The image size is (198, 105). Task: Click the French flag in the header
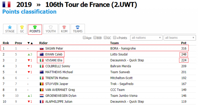click(6, 5)
